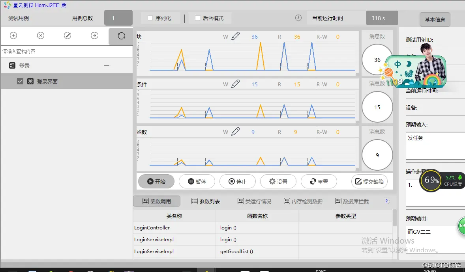This screenshot has height=272, width=465.
Task: Collapse the 登录 group with minus icon
Action: point(107,65)
